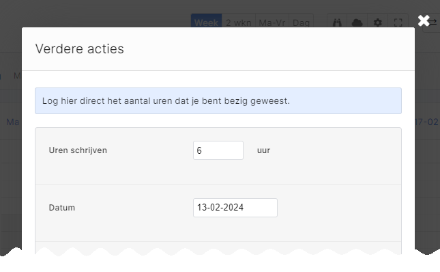Focus the Uren schrijven hours field
440x272 pixels.
pyautogui.click(x=218, y=150)
